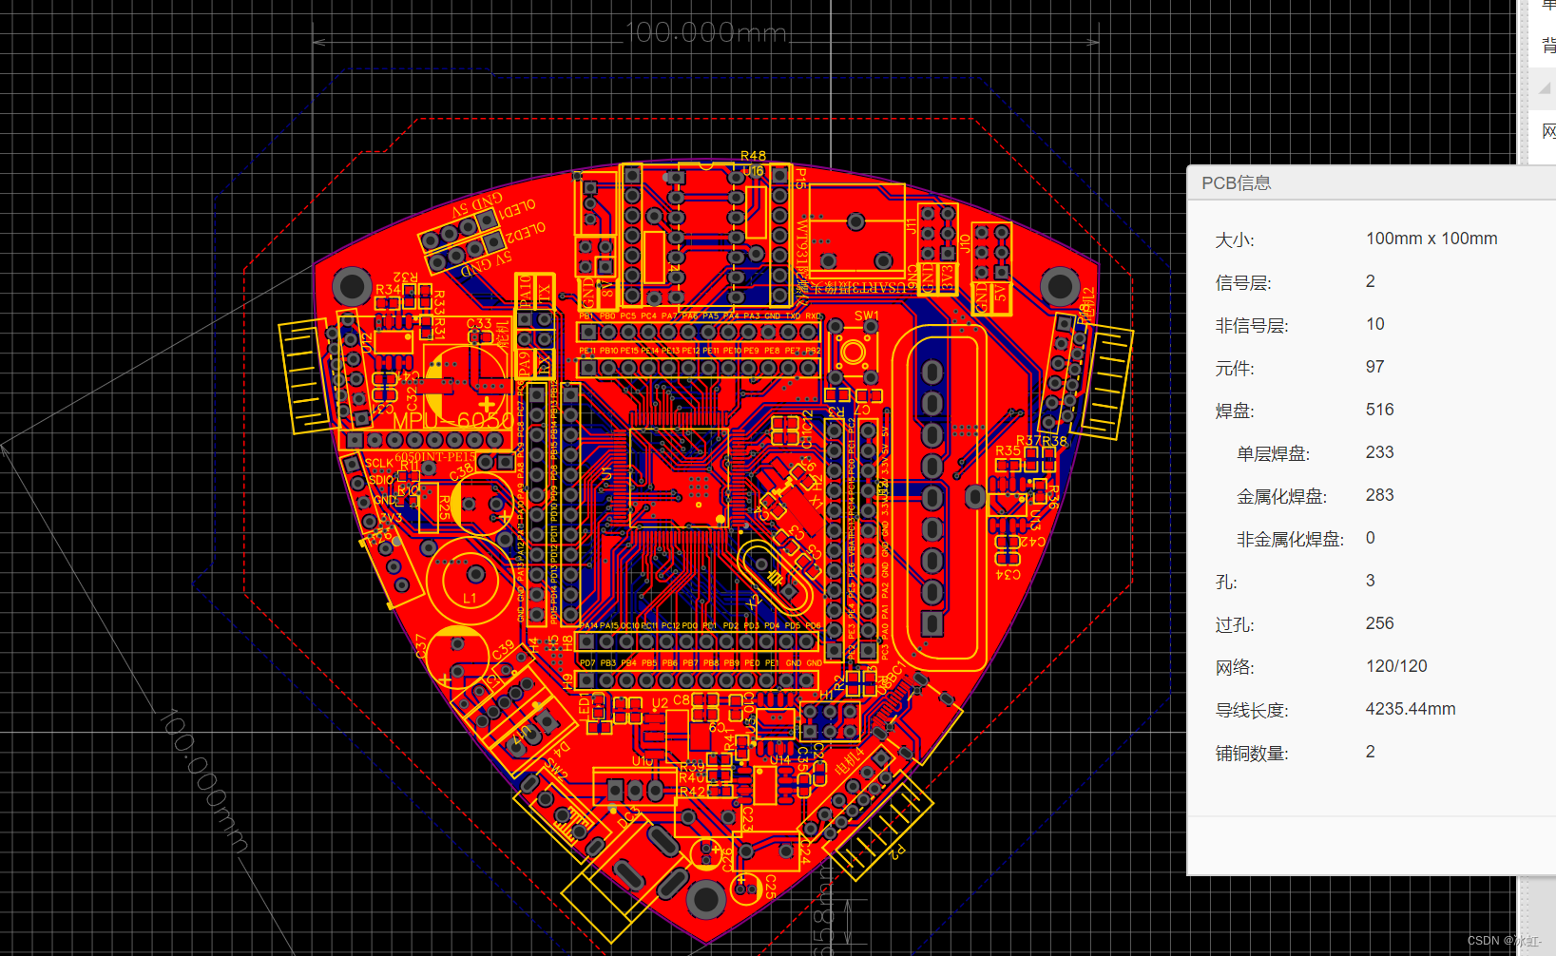
Task: Select the 过孔 count value 256
Action: pyautogui.click(x=1380, y=623)
